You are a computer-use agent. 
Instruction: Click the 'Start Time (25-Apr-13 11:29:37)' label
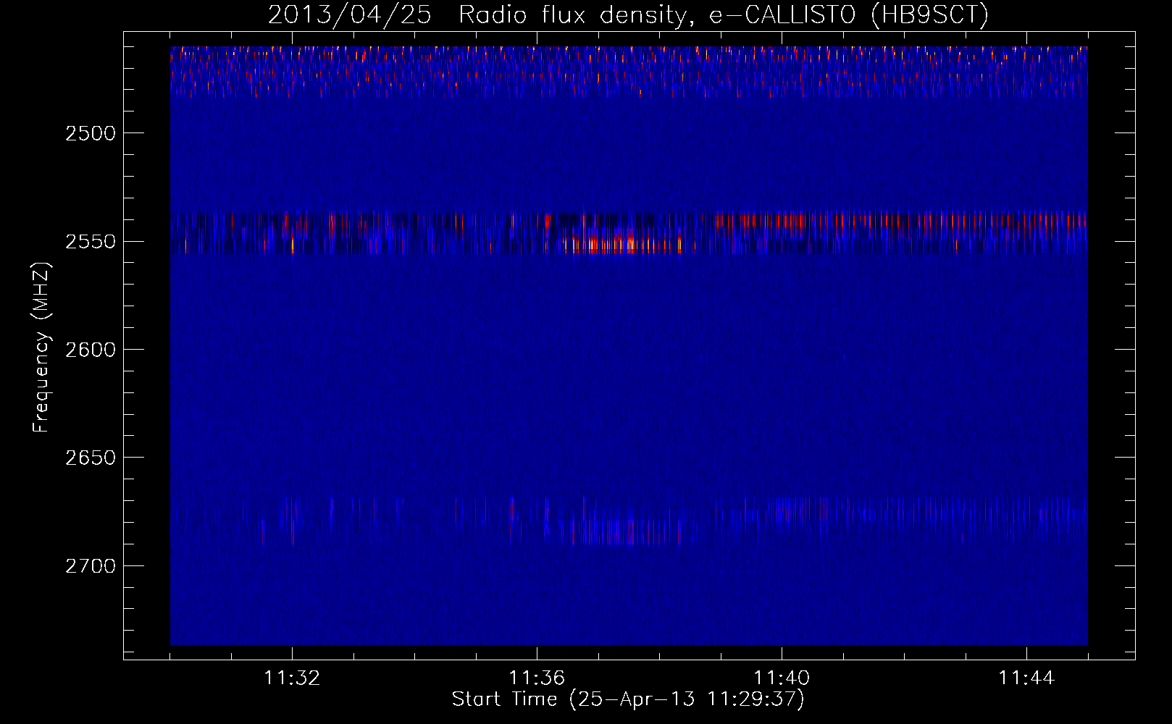click(628, 699)
